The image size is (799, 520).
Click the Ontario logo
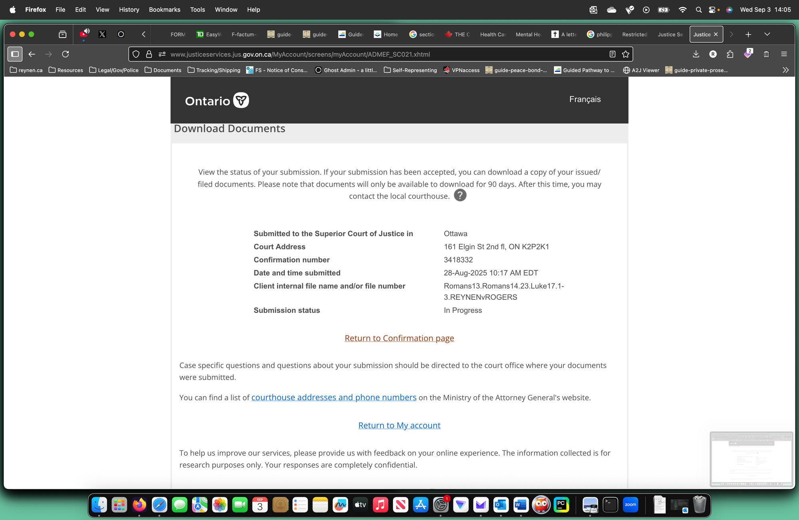[217, 100]
